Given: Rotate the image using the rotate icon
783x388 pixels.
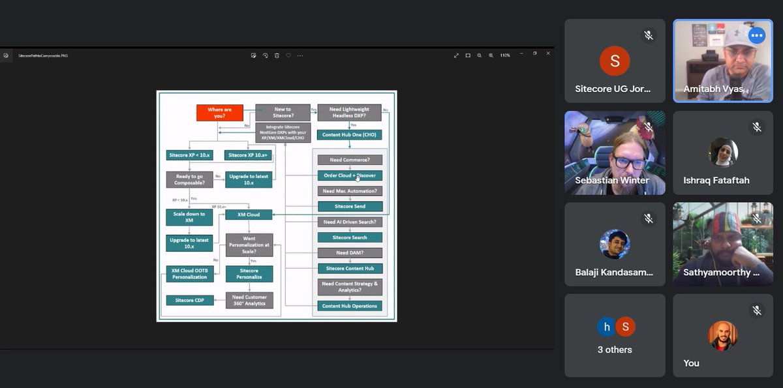Looking at the screenshot, I should [266, 55].
